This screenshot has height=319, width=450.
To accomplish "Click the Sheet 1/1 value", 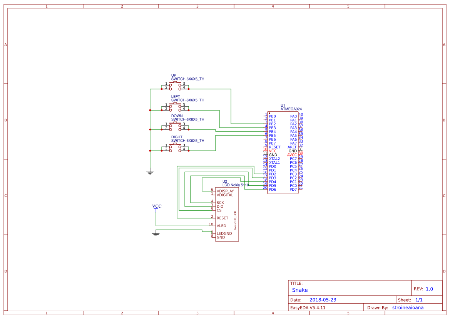I will coord(419,300).
